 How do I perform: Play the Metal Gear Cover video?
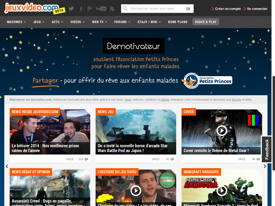222,131
